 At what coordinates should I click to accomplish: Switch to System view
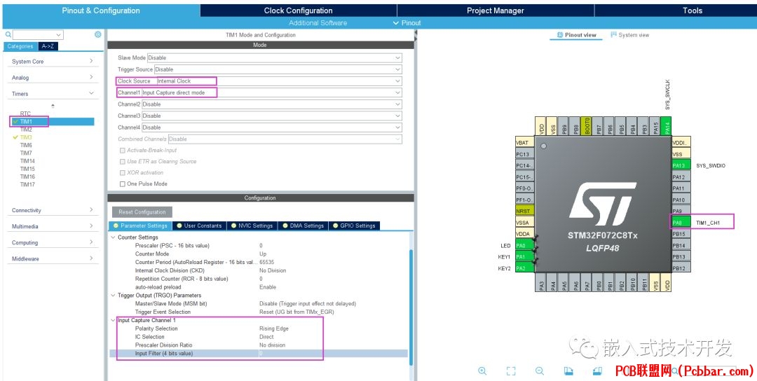click(x=629, y=35)
